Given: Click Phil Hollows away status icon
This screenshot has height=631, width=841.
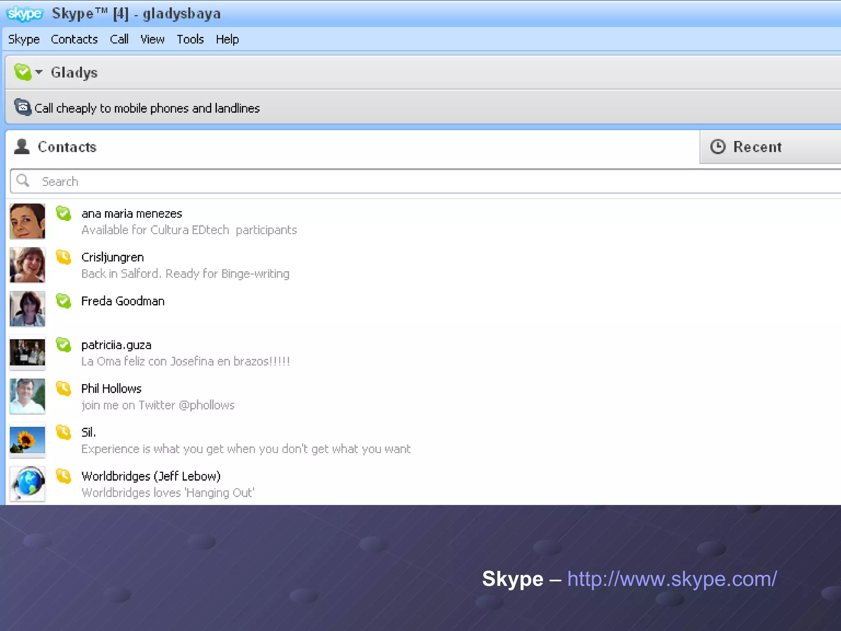Looking at the screenshot, I should click(x=64, y=389).
